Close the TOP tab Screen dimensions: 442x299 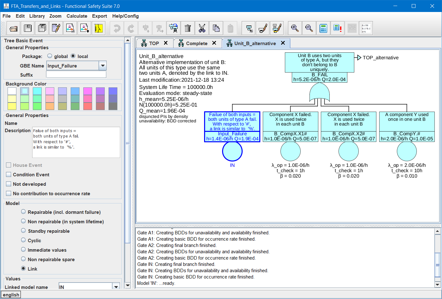point(166,43)
